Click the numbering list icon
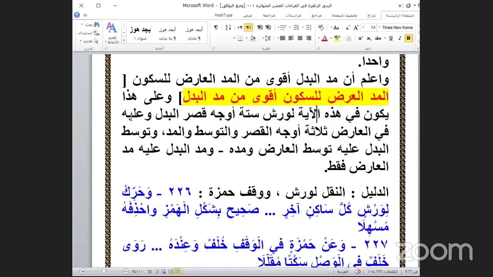The image size is (493, 277). point(296,27)
